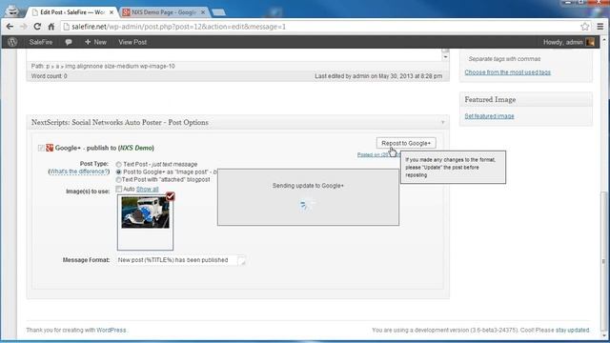Open the Chrome menu icon
610x343 pixels.
point(600,27)
